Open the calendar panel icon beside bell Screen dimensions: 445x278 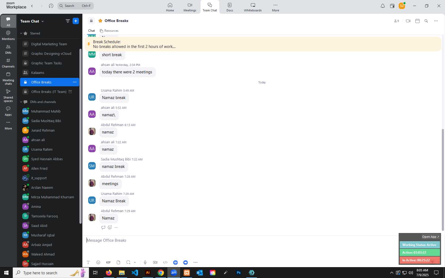[x=392, y=6]
